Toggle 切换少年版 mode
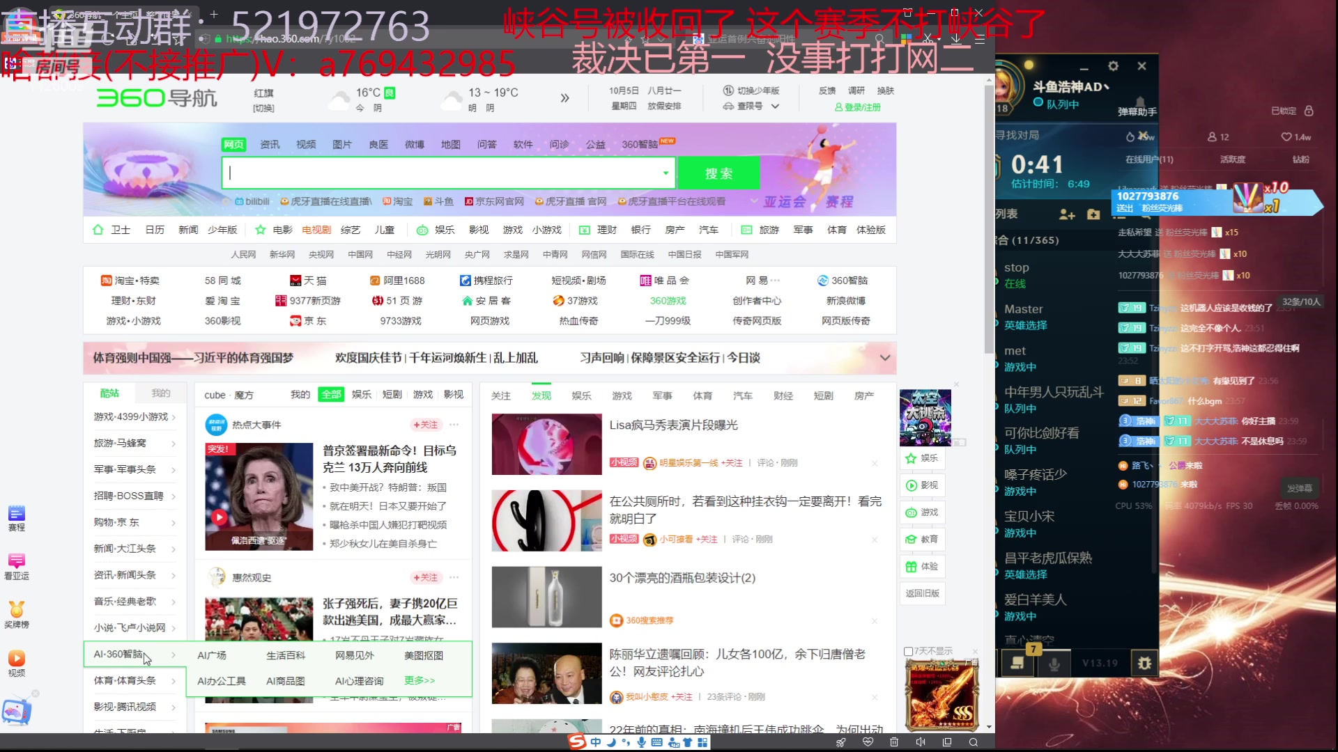Viewport: 1338px width, 752px height. tap(751, 91)
